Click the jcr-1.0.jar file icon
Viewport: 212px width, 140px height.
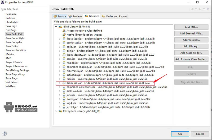pos(64,107)
